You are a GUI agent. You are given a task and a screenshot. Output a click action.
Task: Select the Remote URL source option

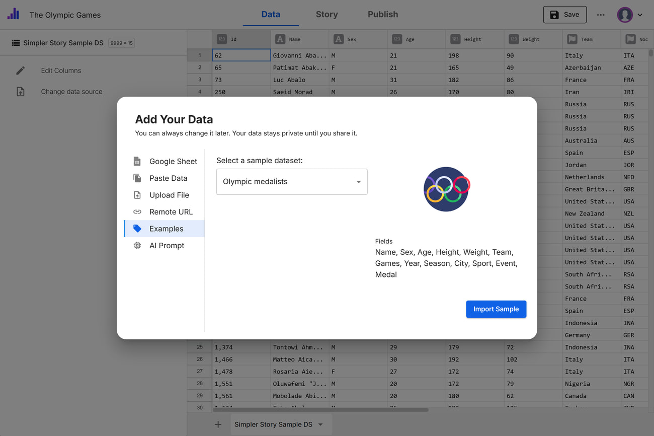coord(165,212)
